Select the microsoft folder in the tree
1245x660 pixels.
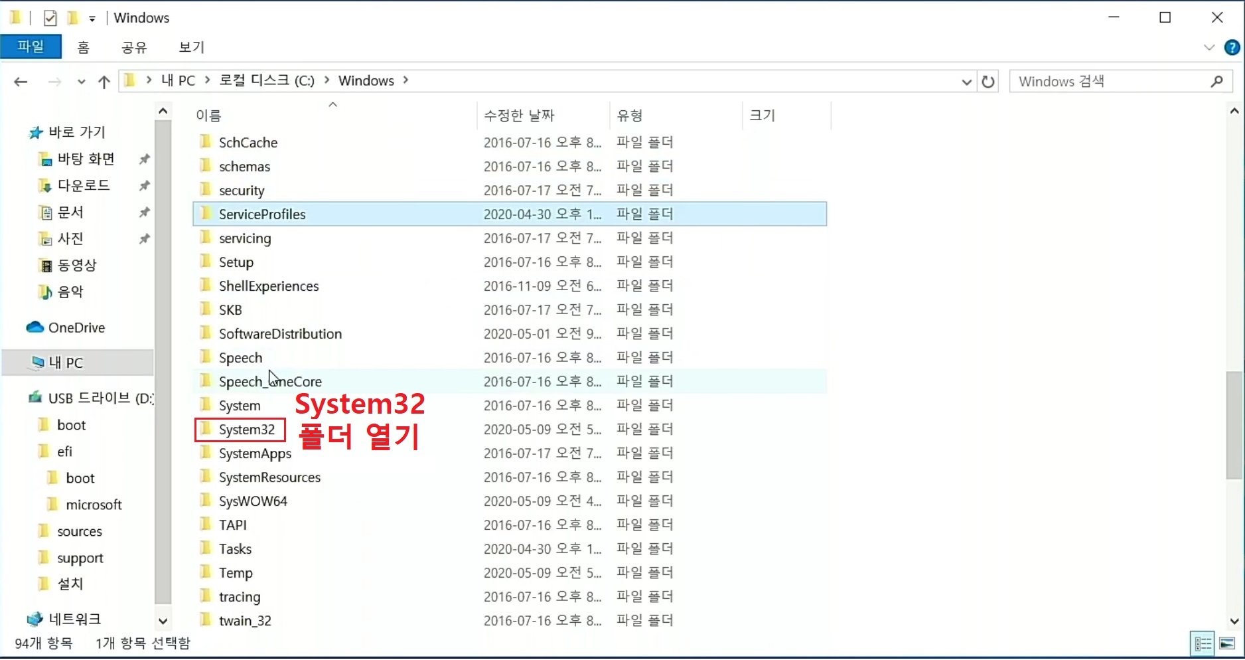point(94,505)
